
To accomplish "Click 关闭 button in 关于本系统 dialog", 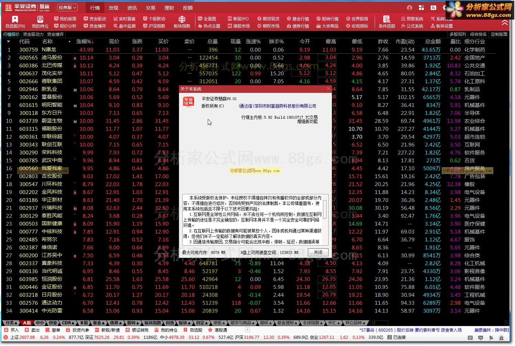I will (x=318, y=252).
